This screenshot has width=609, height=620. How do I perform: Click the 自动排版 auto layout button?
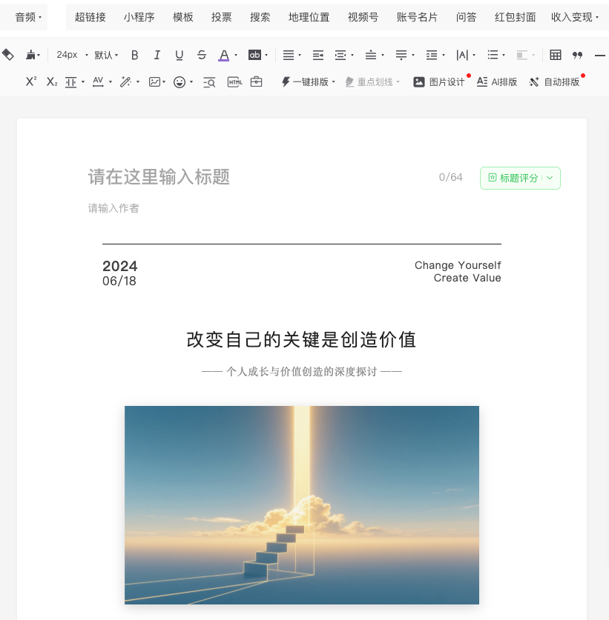pyautogui.click(x=554, y=81)
